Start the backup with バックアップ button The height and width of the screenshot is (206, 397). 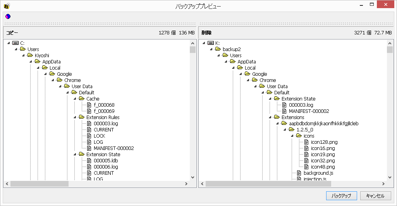(x=342, y=196)
